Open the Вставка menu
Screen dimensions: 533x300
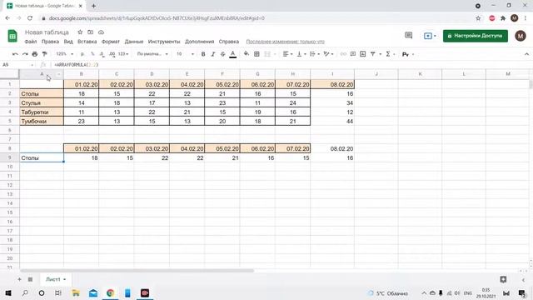point(87,42)
